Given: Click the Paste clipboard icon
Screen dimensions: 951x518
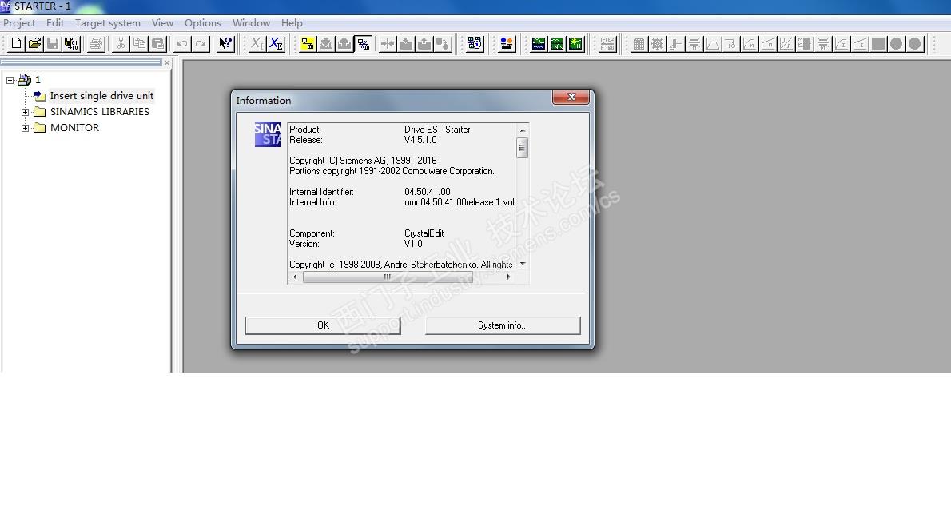Looking at the screenshot, I should coord(157,44).
